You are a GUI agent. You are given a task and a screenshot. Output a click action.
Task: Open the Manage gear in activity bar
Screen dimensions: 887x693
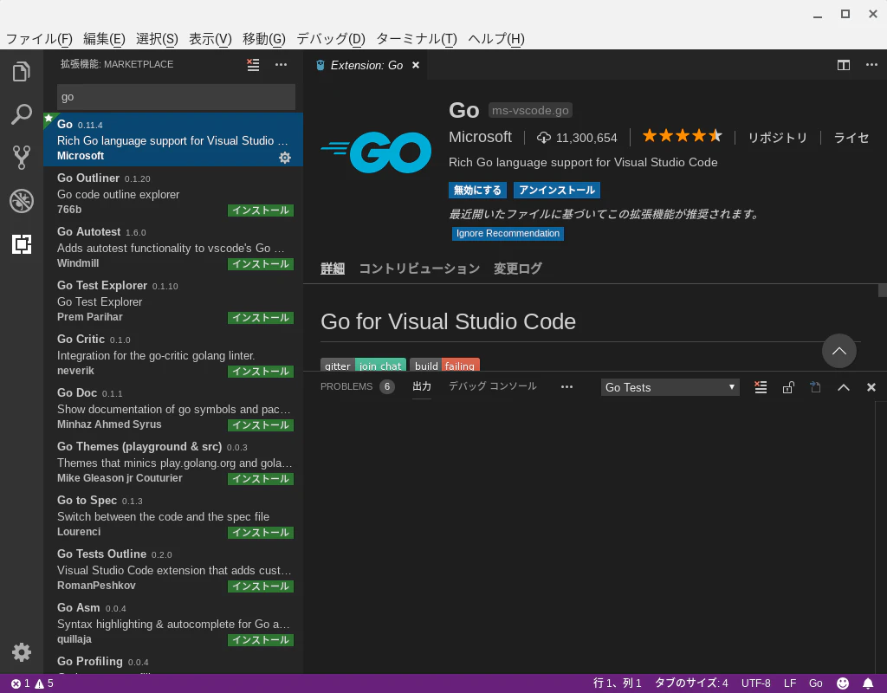click(x=22, y=651)
